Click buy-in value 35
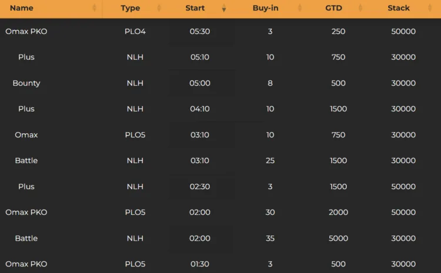 click(270, 238)
